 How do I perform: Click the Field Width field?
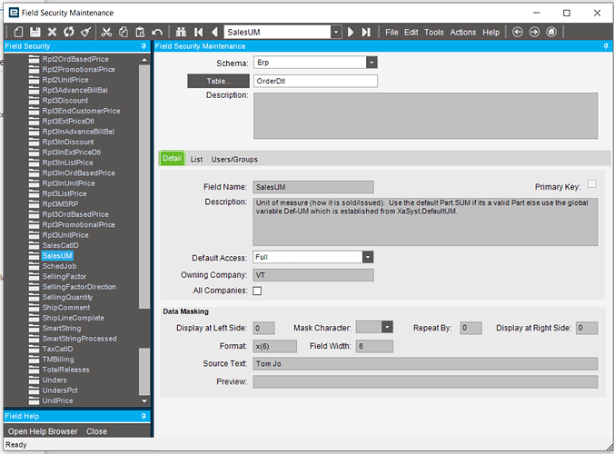click(374, 346)
